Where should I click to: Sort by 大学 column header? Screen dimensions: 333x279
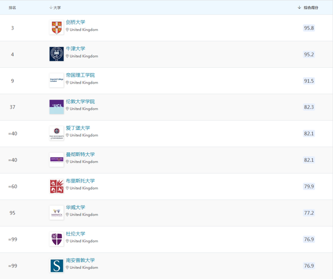[x=55, y=8]
